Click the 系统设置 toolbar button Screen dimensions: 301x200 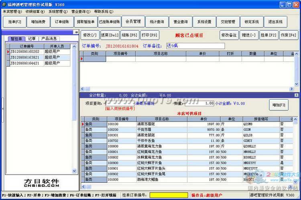[x=204, y=22]
